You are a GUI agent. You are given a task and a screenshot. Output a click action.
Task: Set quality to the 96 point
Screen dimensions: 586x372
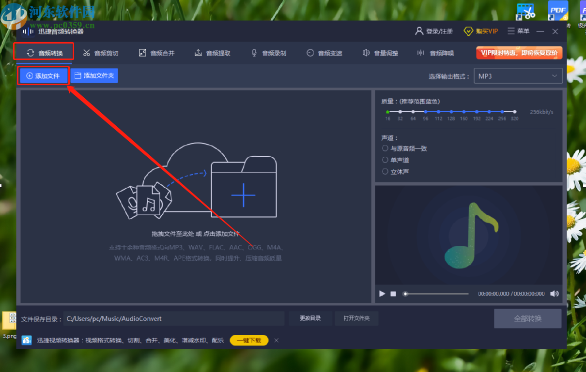tap(426, 112)
